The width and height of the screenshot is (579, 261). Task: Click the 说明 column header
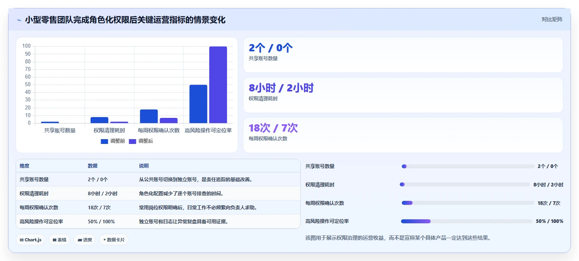pos(144,166)
